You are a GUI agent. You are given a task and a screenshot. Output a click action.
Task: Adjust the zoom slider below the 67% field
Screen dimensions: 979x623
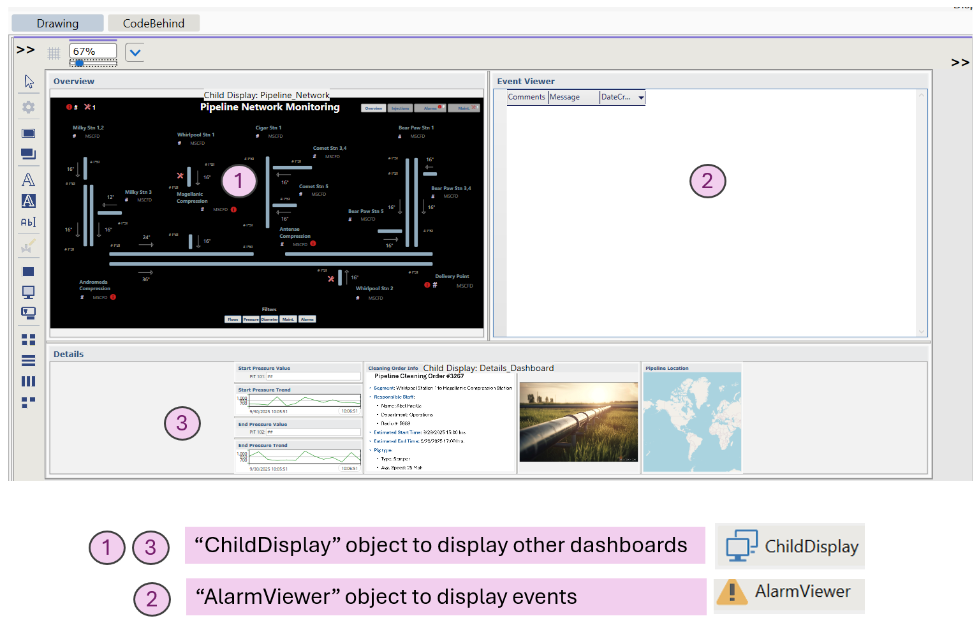pyautogui.click(x=78, y=63)
